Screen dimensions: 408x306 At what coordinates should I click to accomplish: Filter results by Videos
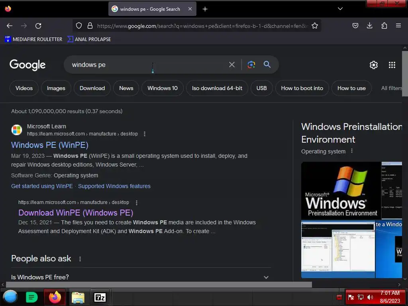pos(24,88)
